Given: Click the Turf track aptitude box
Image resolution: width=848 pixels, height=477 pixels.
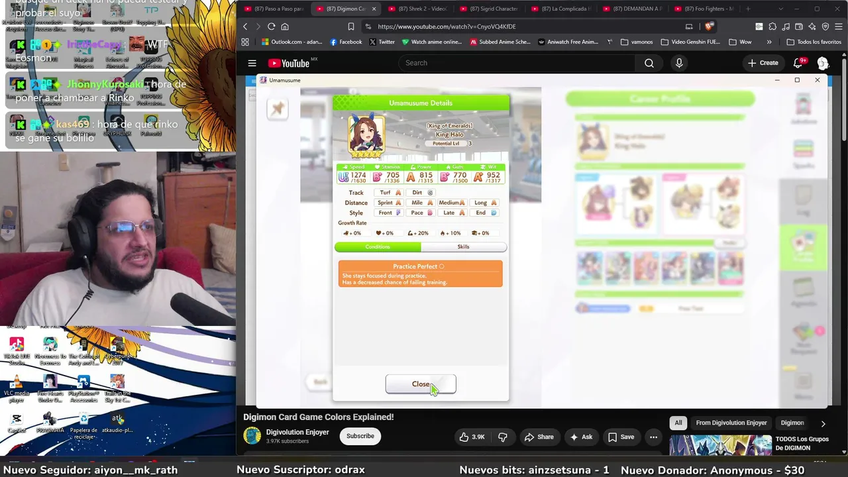Looking at the screenshot, I should pos(390,193).
